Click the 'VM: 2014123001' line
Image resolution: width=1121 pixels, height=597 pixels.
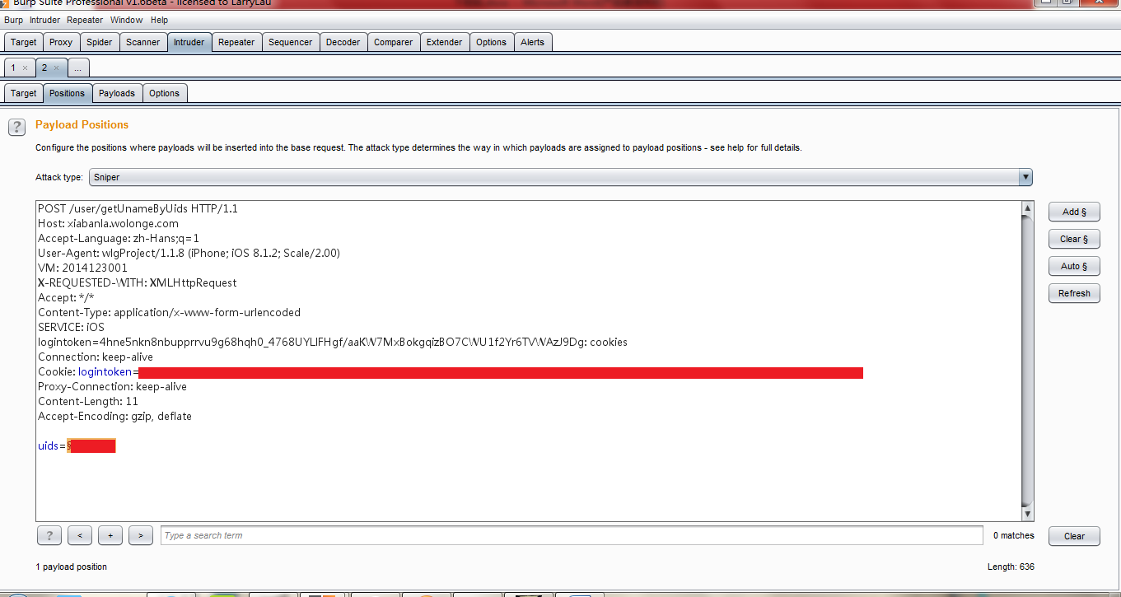(82, 268)
